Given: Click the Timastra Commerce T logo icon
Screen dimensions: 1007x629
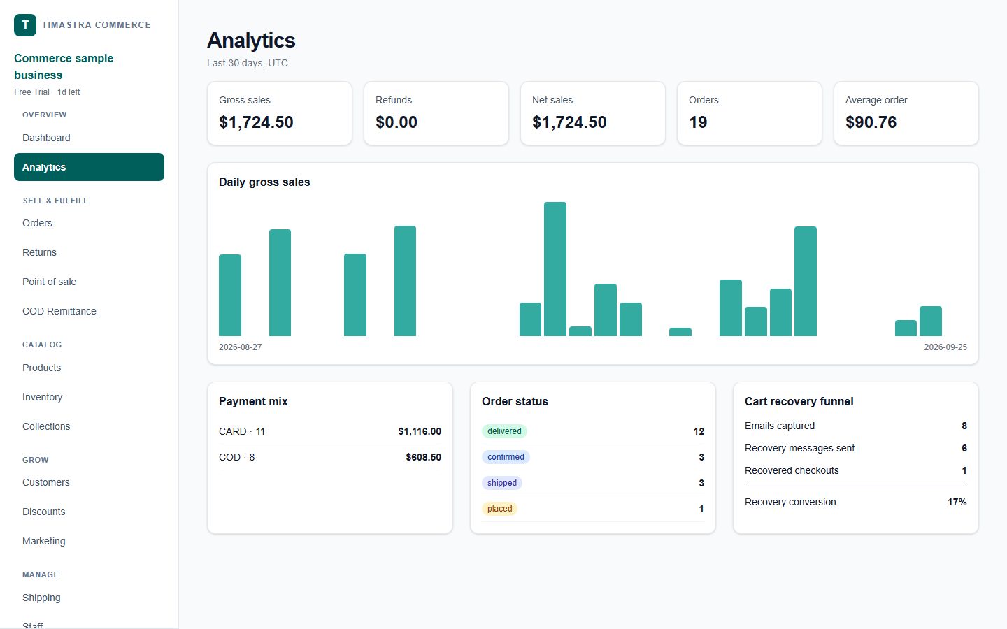Looking at the screenshot, I should [x=25, y=24].
